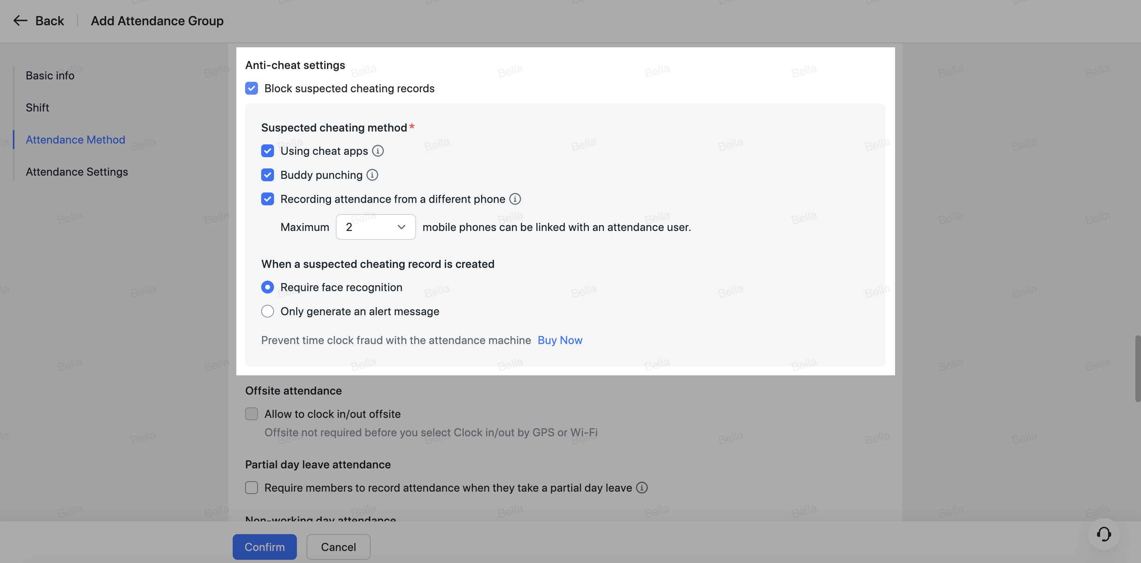1141x563 pixels.
Task: Open the Maximum mobile phones dropdown
Action: click(x=375, y=227)
